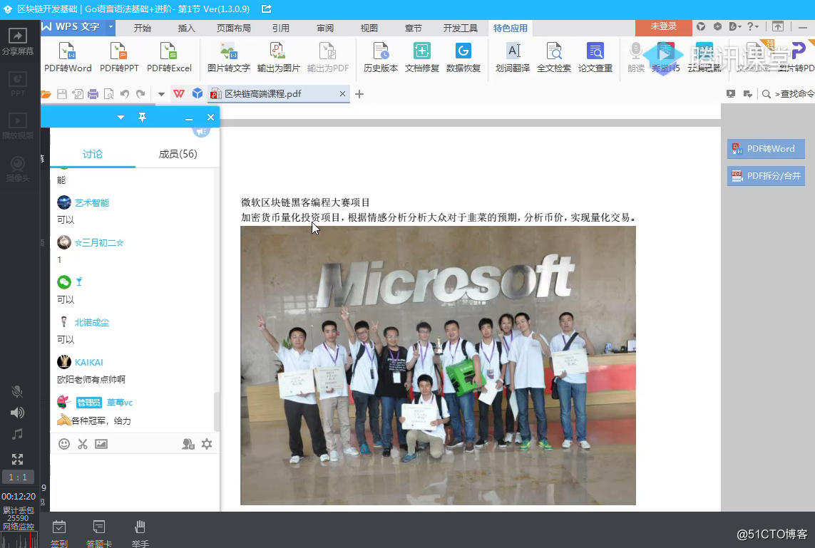The height and width of the screenshot is (548, 815).
Task: Click the send image icon in chat
Action: click(101, 444)
